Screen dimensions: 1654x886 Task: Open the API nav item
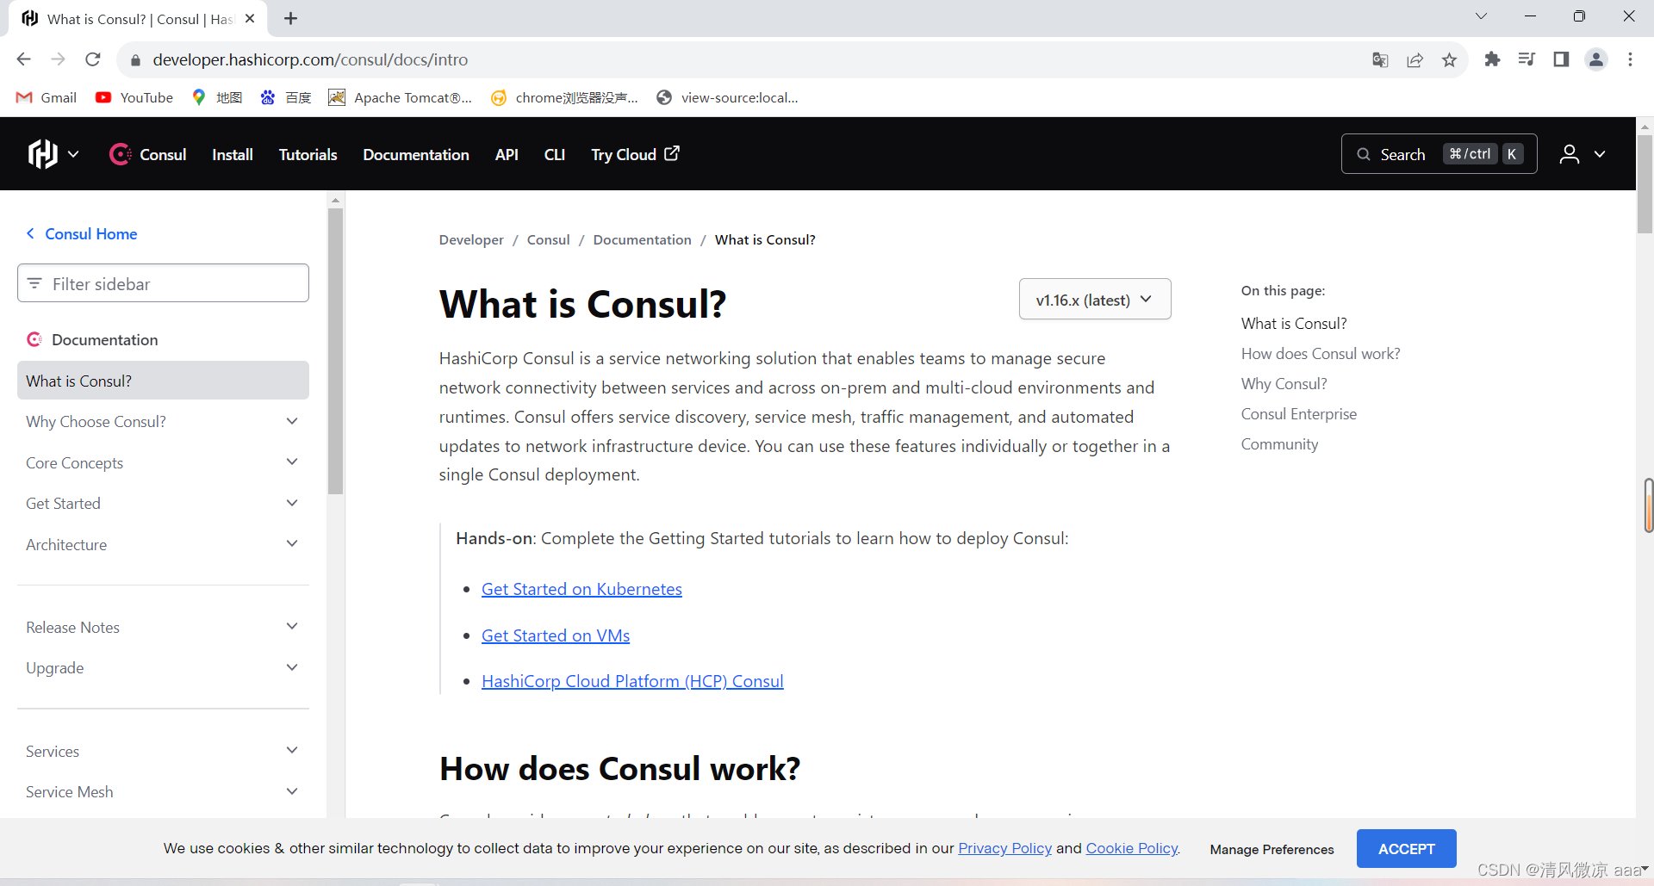[x=507, y=154]
